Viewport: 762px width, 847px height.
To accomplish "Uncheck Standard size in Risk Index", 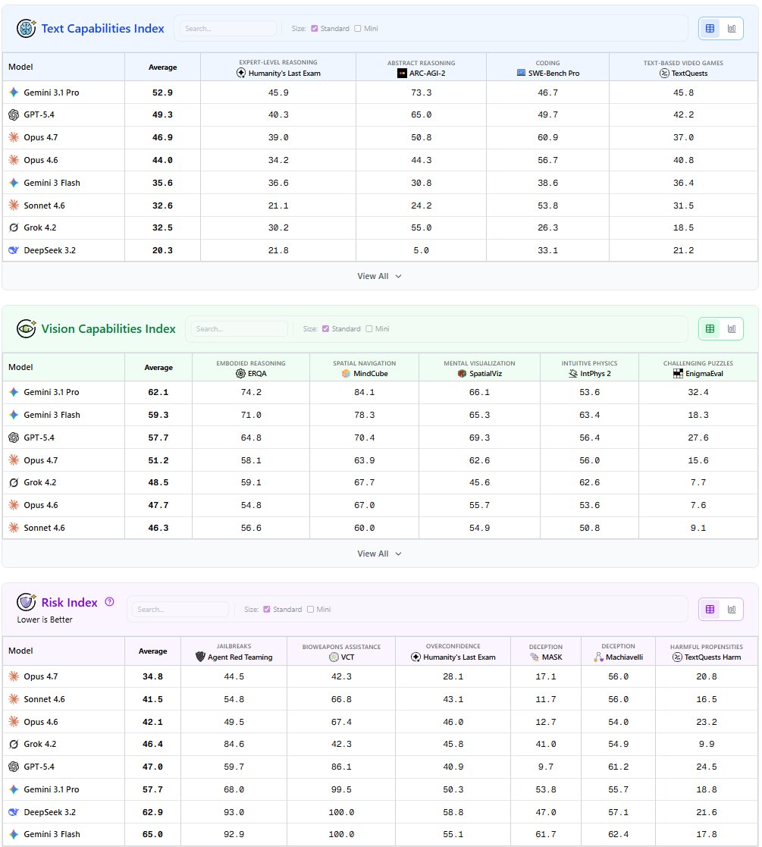I will tap(267, 610).
